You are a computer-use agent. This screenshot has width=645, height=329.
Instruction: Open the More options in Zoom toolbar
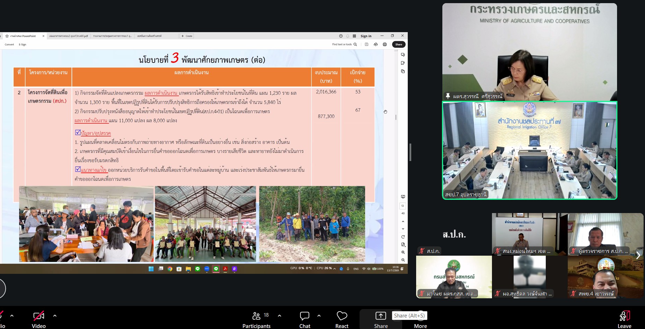tap(421, 320)
